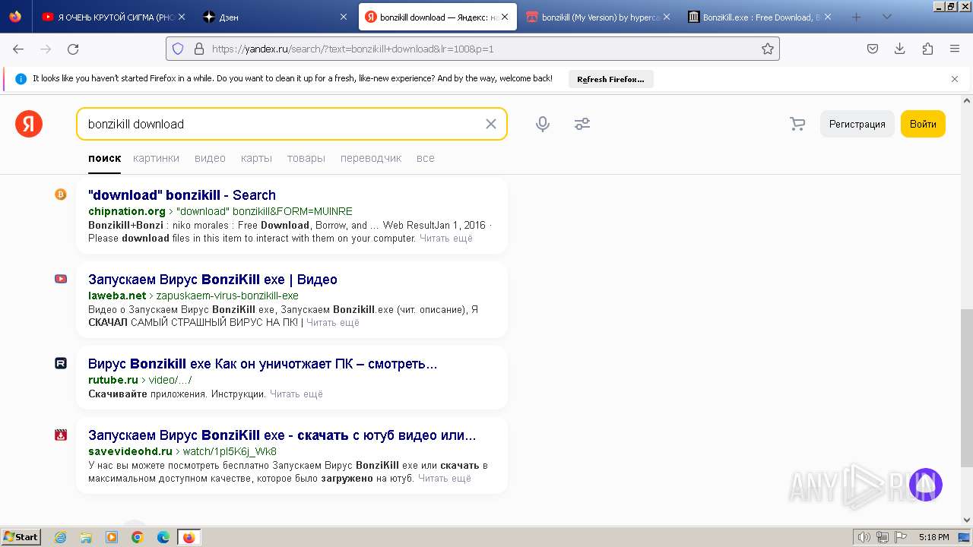Clear the search query with the X icon
This screenshot has width=973, height=547.
[491, 124]
